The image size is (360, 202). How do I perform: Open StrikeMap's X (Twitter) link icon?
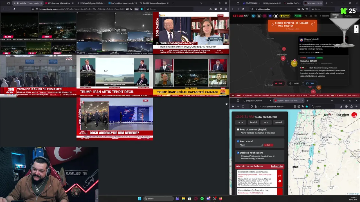[x=259, y=16]
